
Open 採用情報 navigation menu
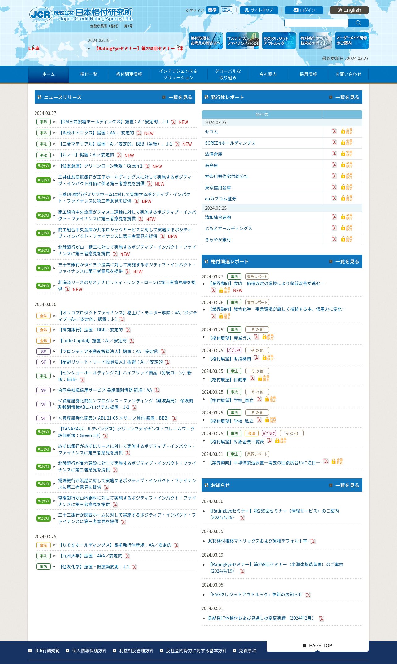pos(308,74)
